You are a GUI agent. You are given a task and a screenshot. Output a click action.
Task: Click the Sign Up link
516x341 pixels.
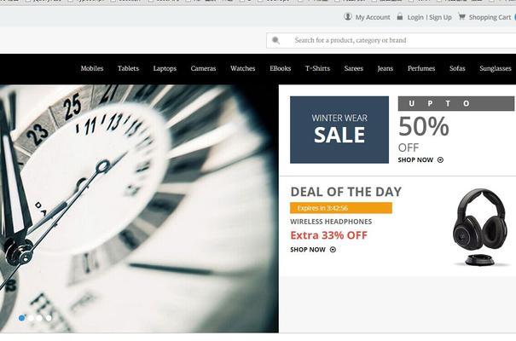click(440, 17)
